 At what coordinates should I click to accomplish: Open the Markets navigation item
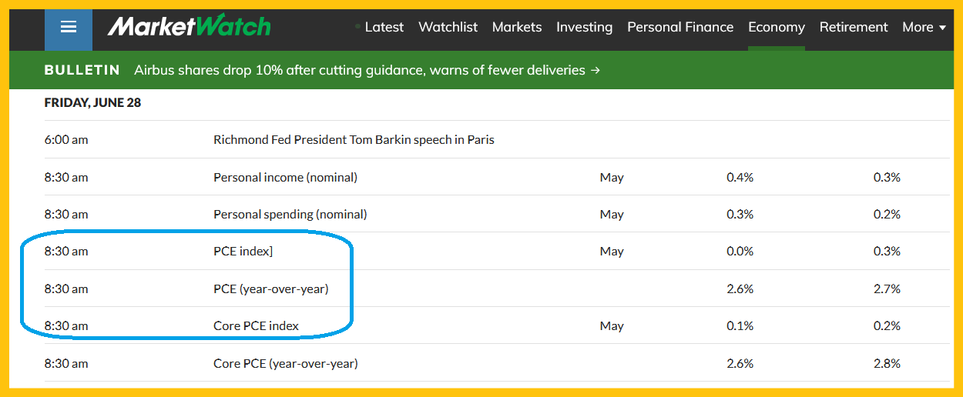click(516, 27)
